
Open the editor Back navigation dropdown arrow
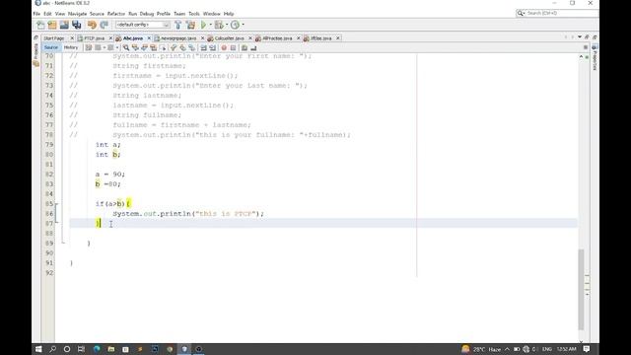pos(105,48)
